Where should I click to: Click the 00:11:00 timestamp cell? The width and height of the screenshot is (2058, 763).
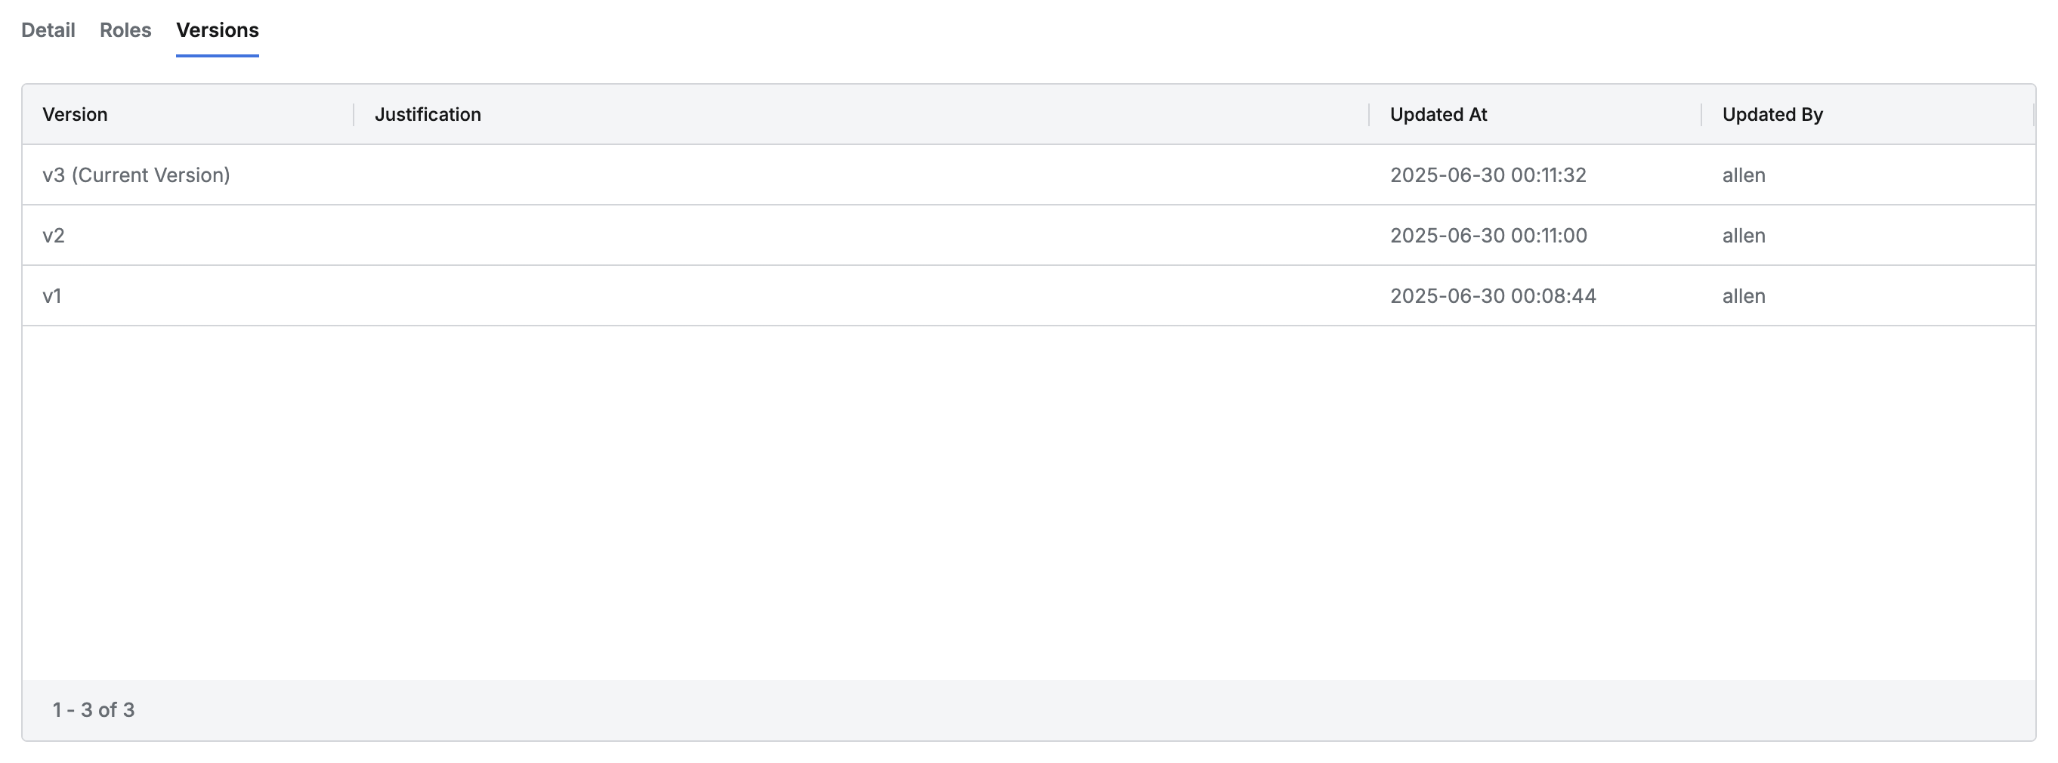[x=1488, y=236]
